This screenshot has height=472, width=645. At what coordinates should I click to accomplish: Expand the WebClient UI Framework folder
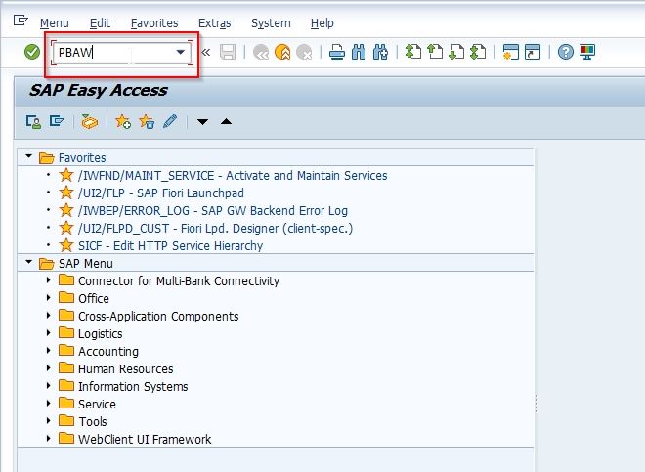point(49,438)
